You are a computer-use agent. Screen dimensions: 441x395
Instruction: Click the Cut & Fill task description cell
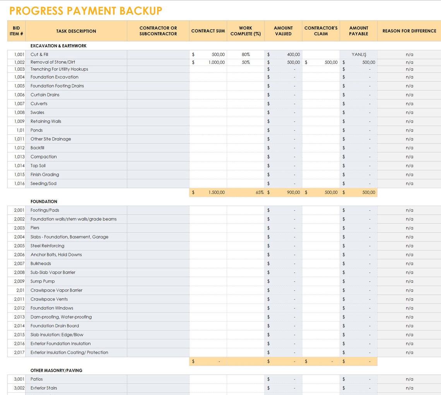(40, 55)
